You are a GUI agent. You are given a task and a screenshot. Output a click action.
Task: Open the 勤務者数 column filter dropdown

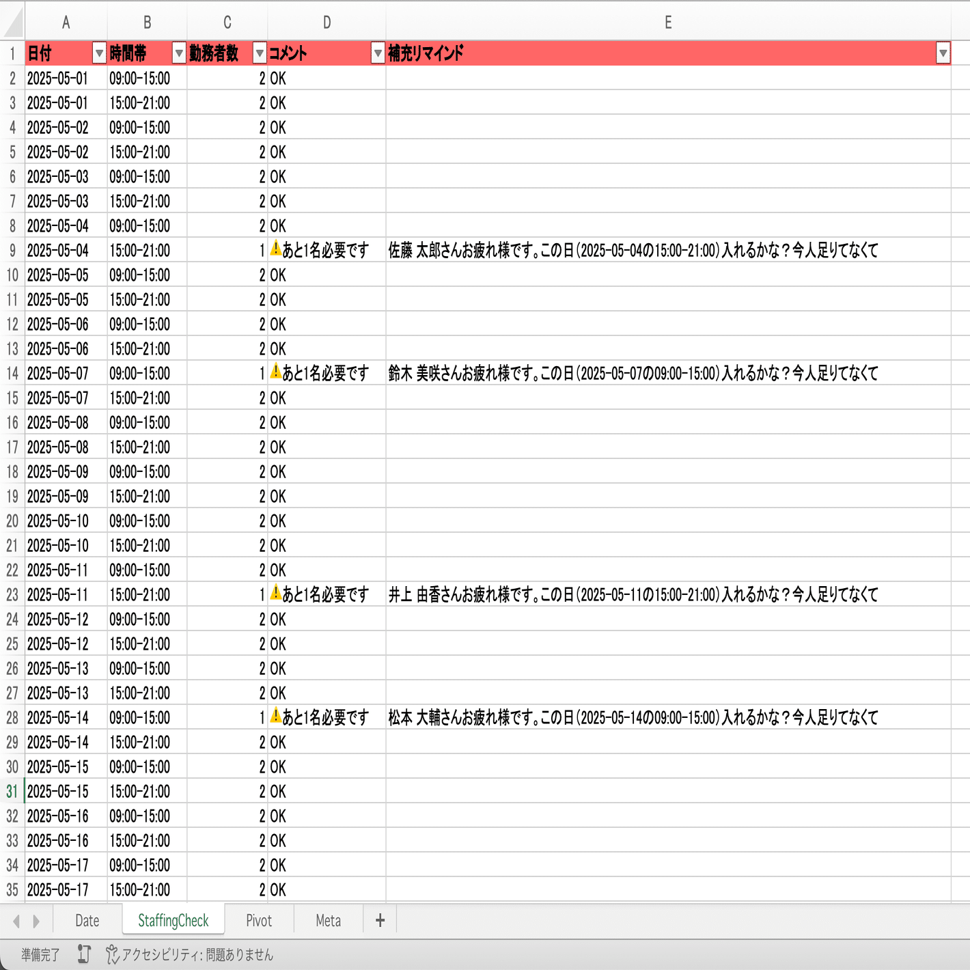pyautogui.click(x=258, y=53)
